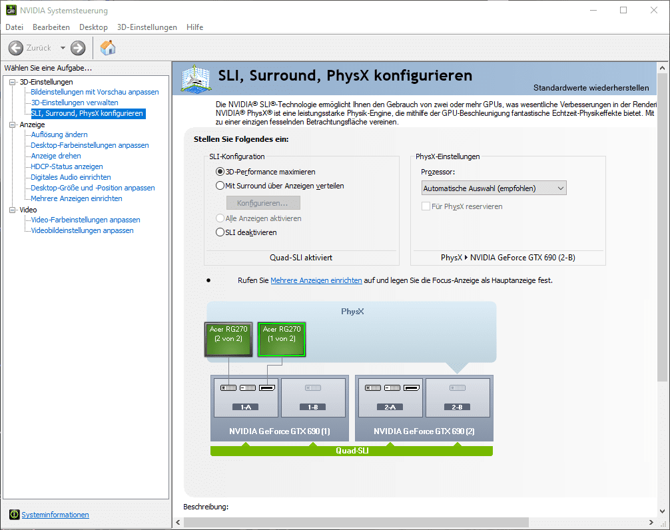Maximize the NVIDIA Systemsteuerung window
The image size is (670, 530).
[x=623, y=10]
